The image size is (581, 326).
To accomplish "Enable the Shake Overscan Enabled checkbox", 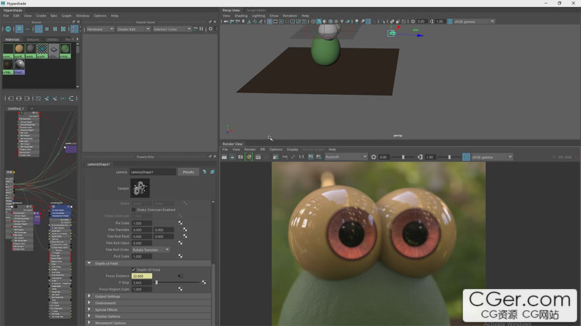I will coord(134,209).
